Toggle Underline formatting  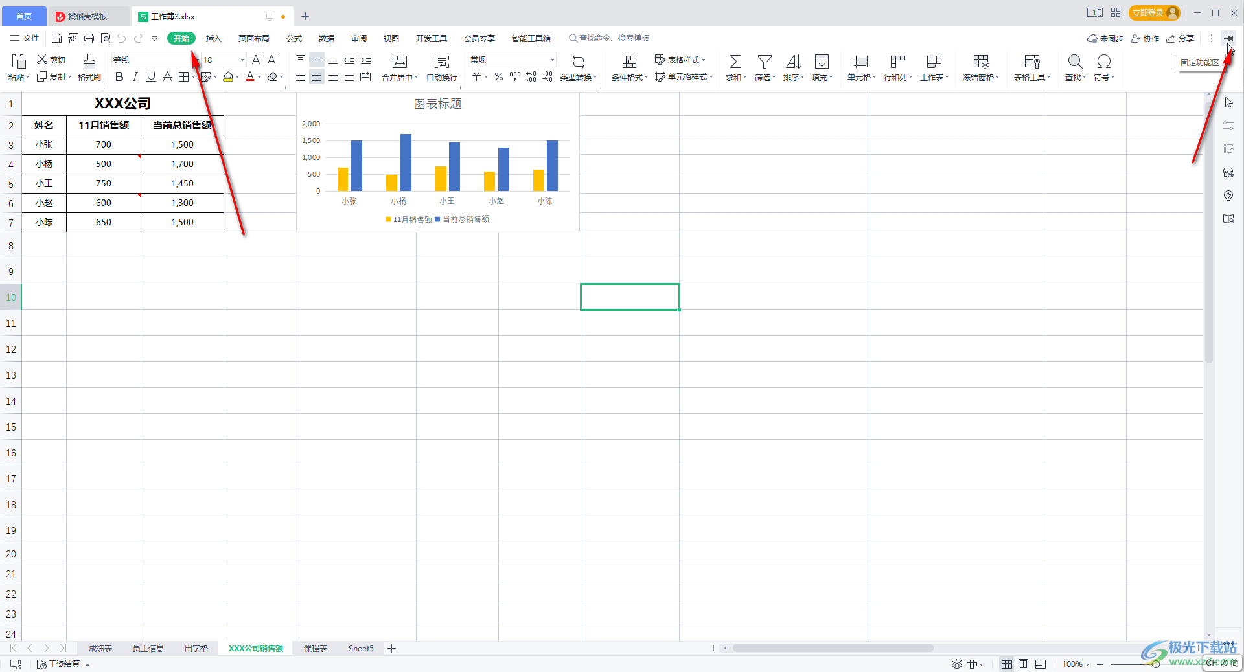151,76
